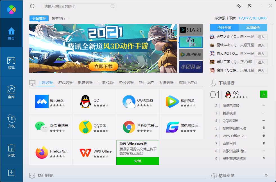Open downloads manager icon at sidebar bottom
The width and height of the screenshot is (276, 182).
tap(11, 172)
